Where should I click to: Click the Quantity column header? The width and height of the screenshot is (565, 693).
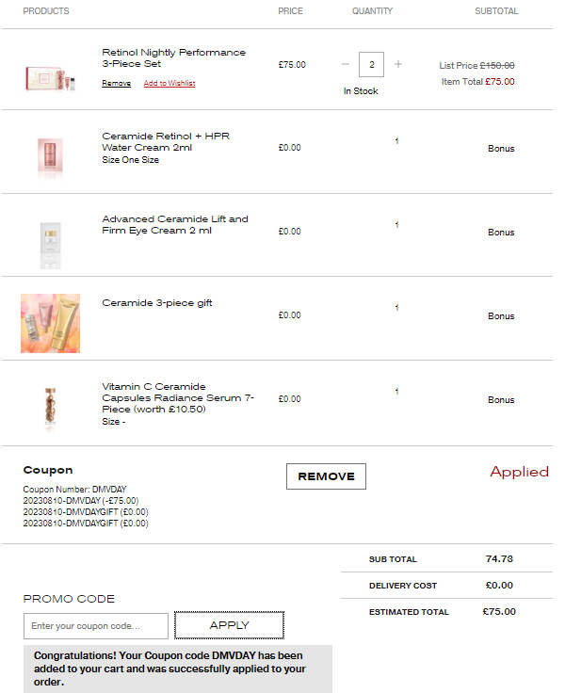coord(372,11)
